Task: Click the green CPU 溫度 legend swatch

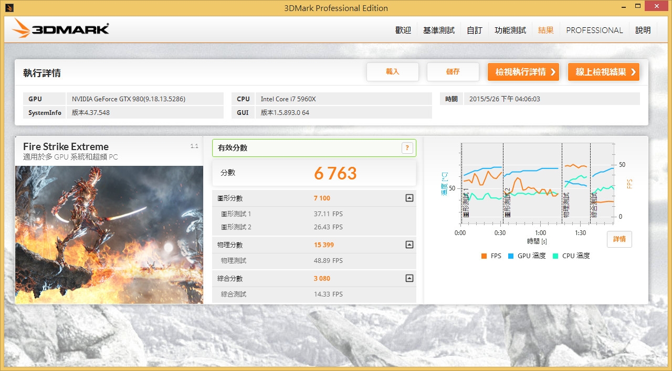Action: pyautogui.click(x=555, y=256)
